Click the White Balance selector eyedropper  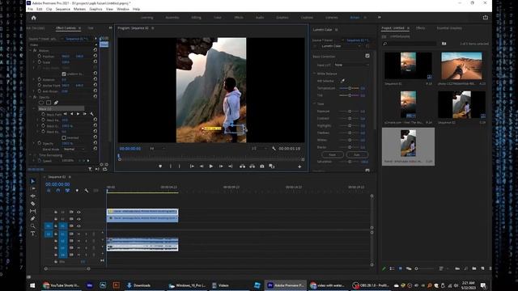click(x=342, y=81)
